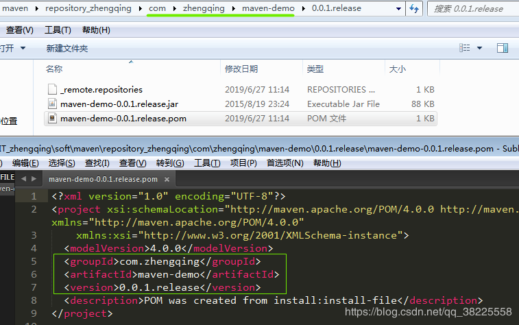Click the 'com' breadcrumb segment
This screenshot has width=519, height=325.
coord(157,8)
